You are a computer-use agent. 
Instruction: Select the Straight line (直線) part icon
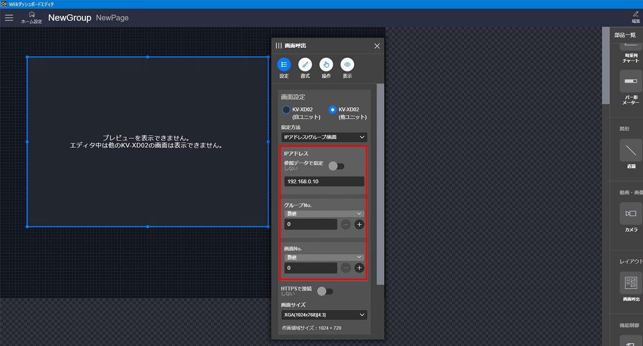tap(630, 150)
